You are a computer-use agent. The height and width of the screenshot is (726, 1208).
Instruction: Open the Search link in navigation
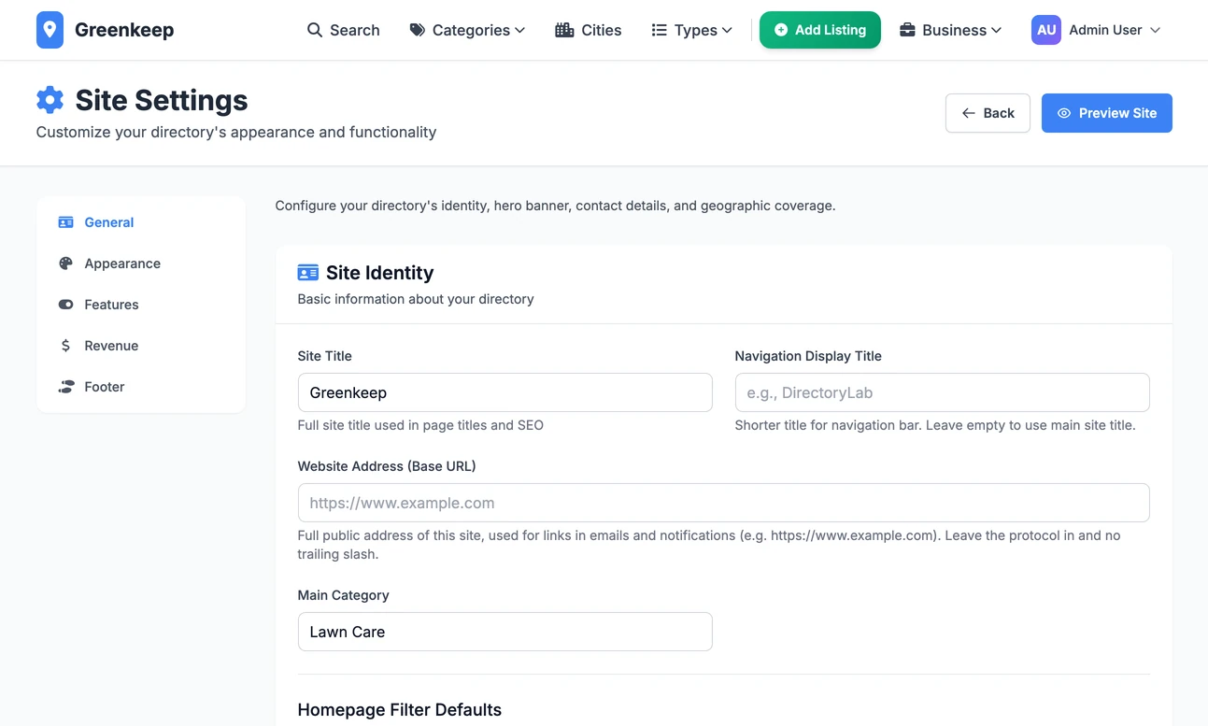pos(344,30)
